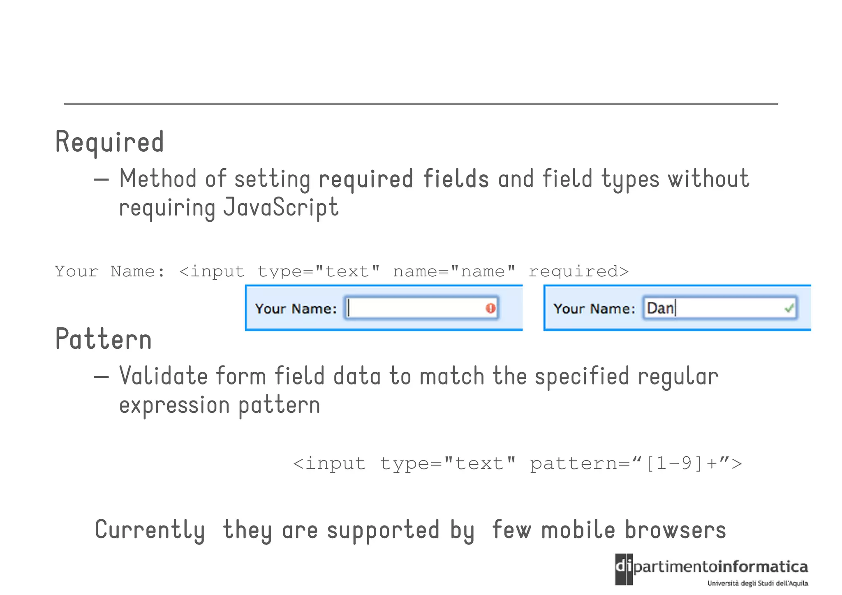Click 'Your Name:' label beside the Dan field

pos(594,308)
